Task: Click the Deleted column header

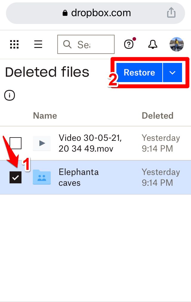Action: 158,116
